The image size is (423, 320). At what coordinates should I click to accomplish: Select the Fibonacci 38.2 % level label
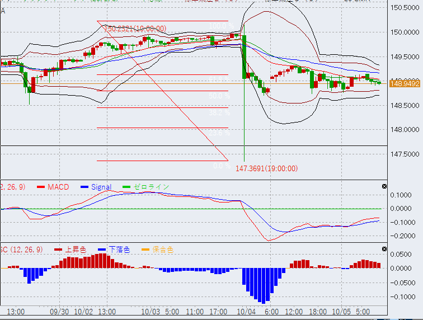[219, 113]
